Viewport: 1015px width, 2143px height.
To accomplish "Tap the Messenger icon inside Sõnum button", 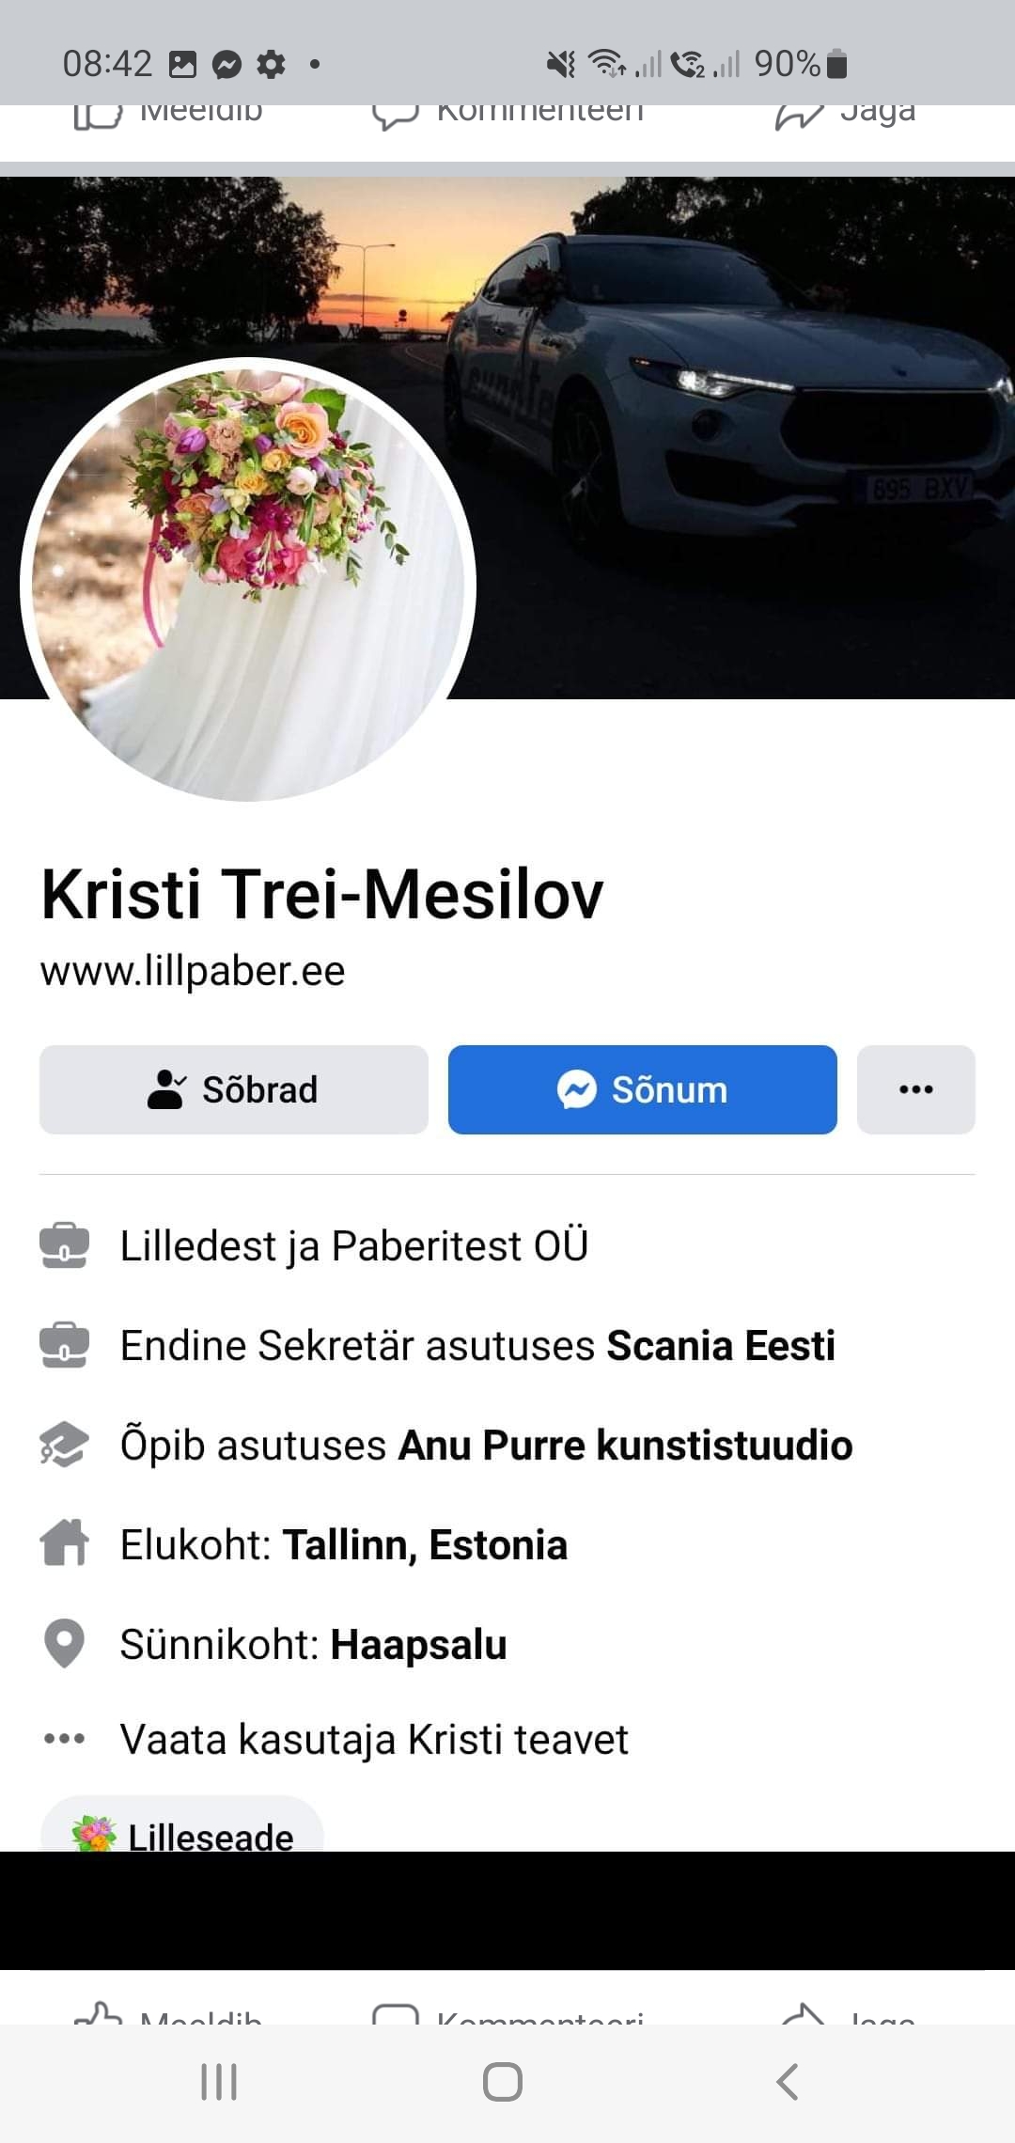I will 577,1089.
